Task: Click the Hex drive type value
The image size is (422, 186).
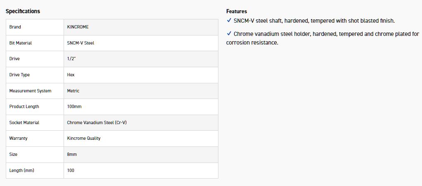Action: point(71,75)
